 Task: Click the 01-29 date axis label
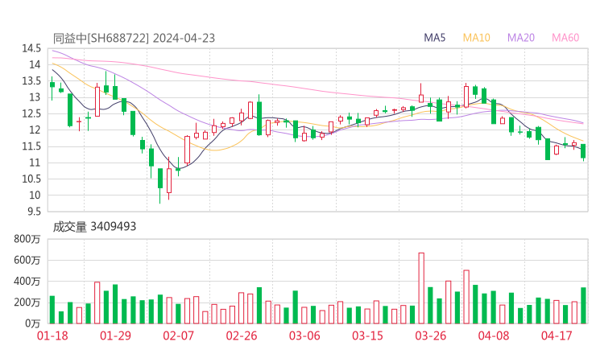[x=115, y=335]
